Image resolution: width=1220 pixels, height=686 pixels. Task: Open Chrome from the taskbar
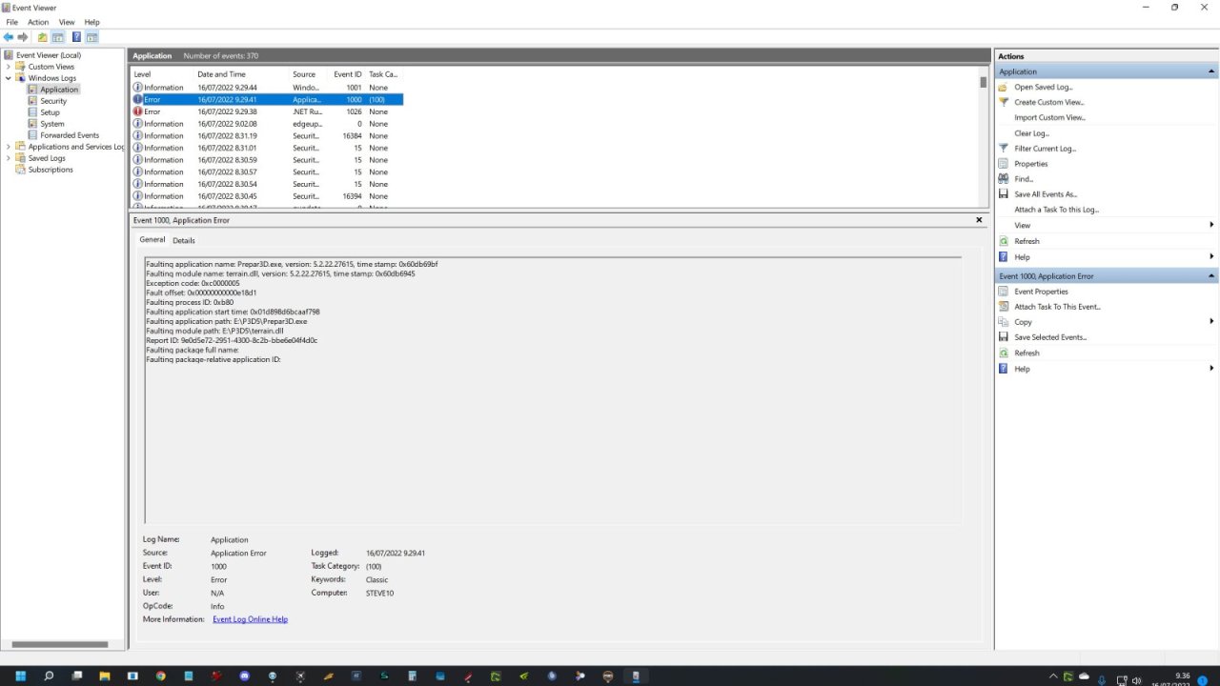[x=160, y=676]
